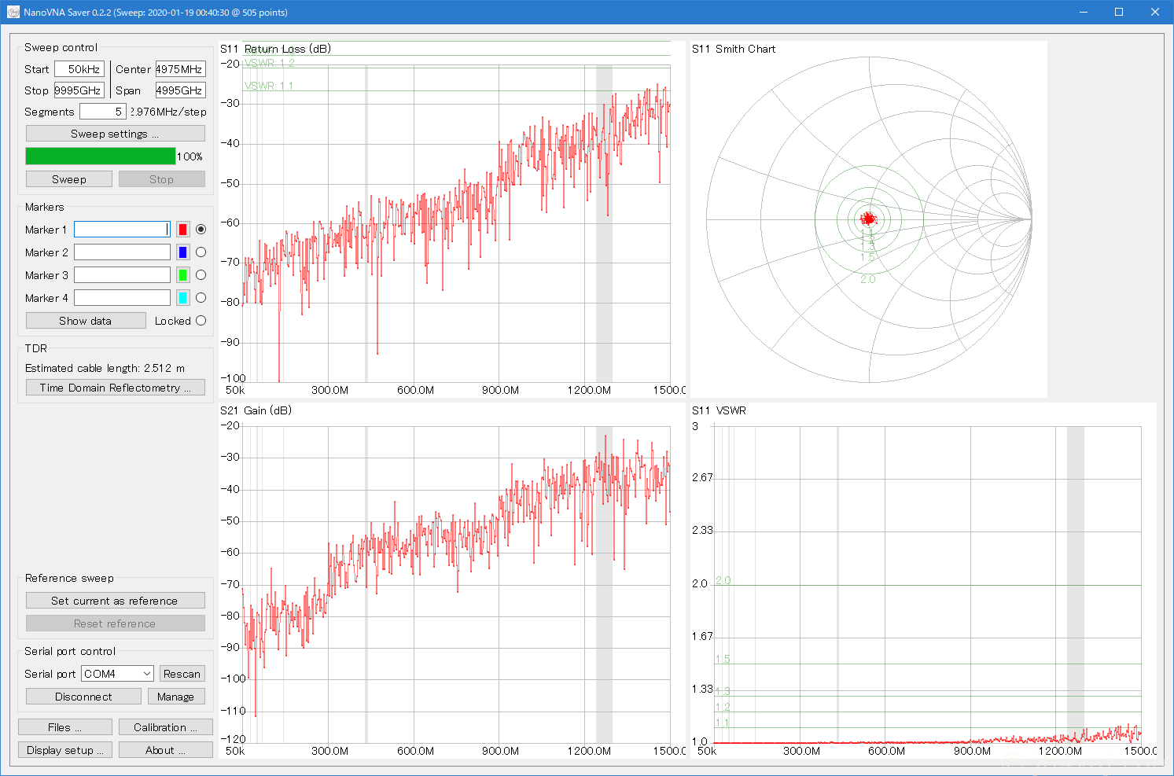Image resolution: width=1174 pixels, height=776 pixels.
Task: Click the blue Marker 2 color swatch
Action: click(x=183, y=252)
